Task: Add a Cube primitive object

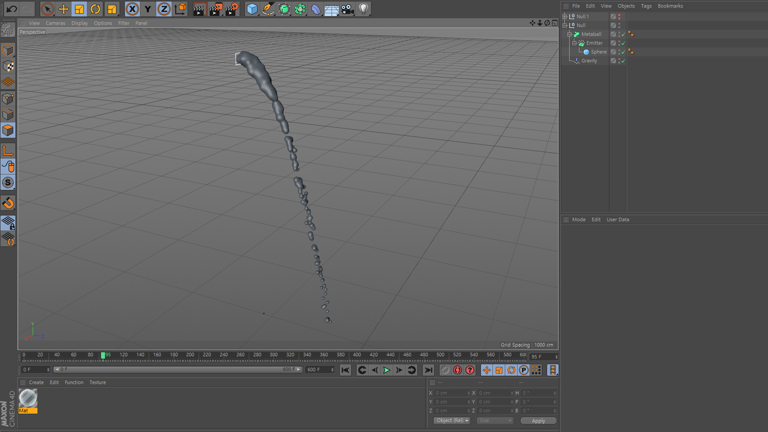Action: 252,9
